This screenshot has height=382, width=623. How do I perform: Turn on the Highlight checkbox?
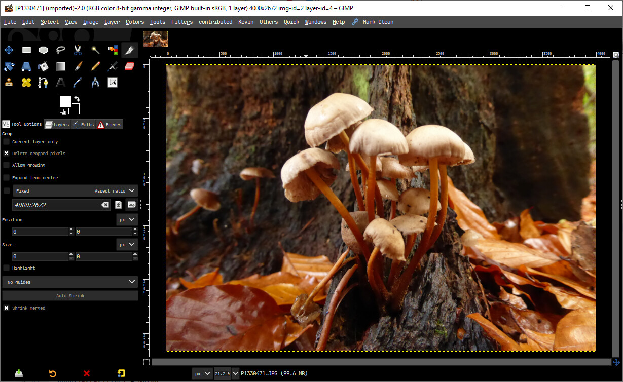coord(7,268)
